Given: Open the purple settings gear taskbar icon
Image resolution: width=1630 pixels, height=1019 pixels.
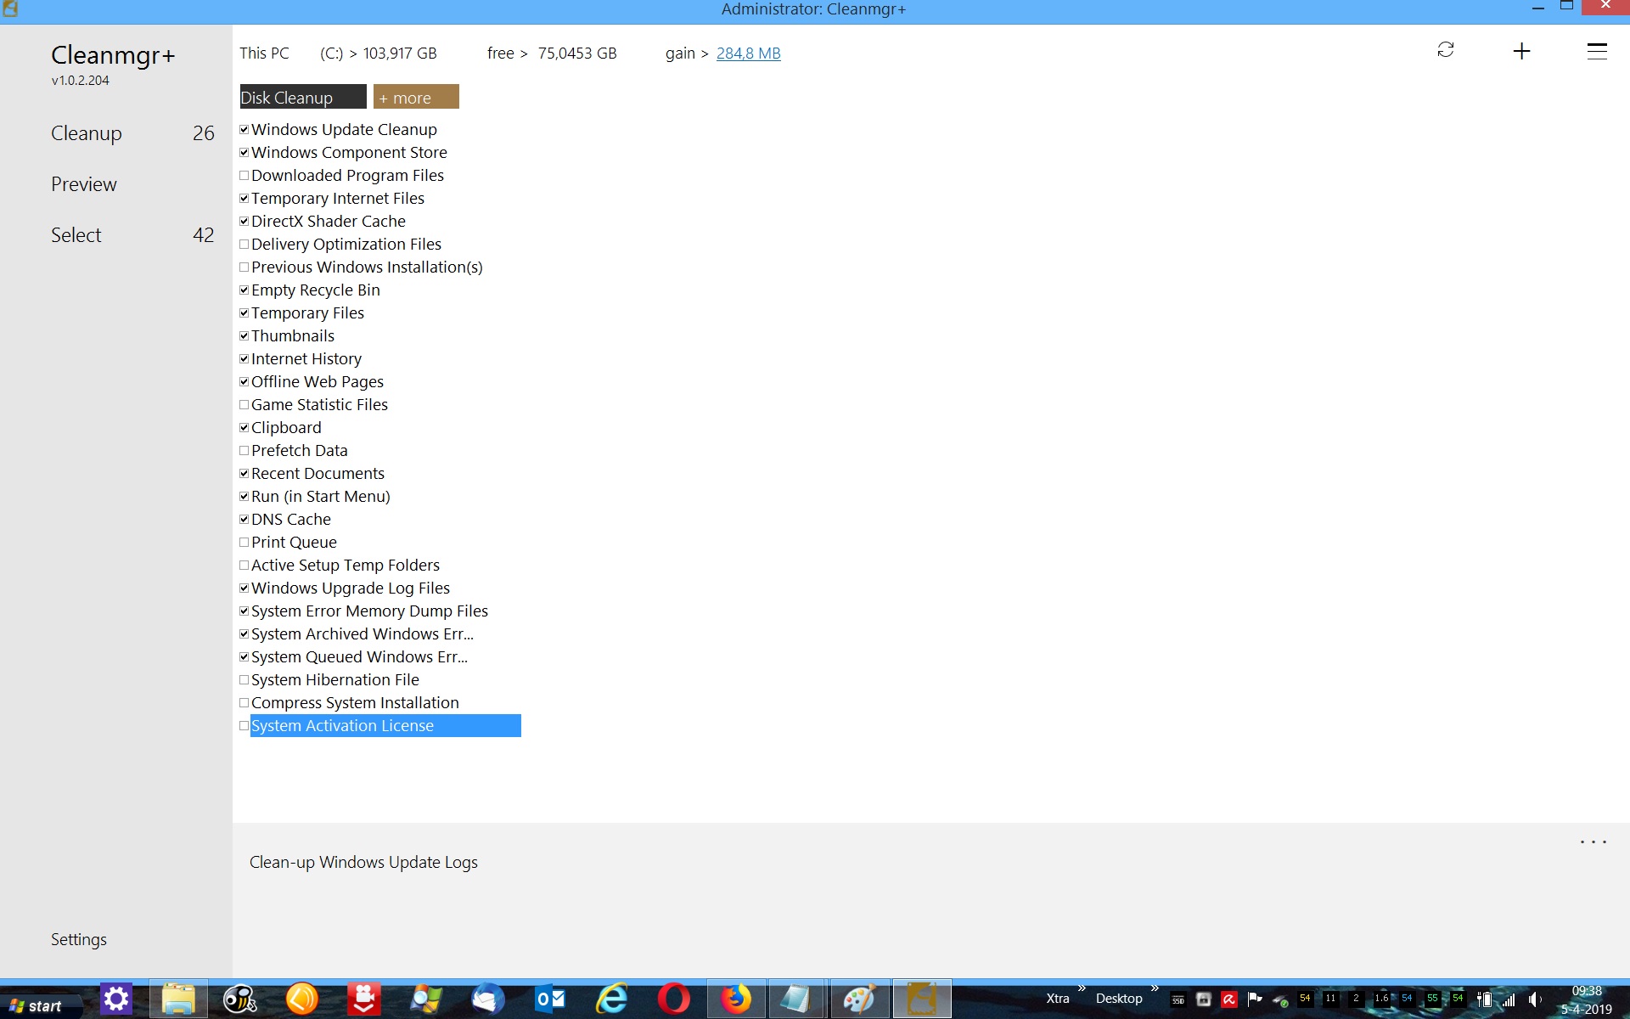Looking at the screenshot, I should (115, 999).
